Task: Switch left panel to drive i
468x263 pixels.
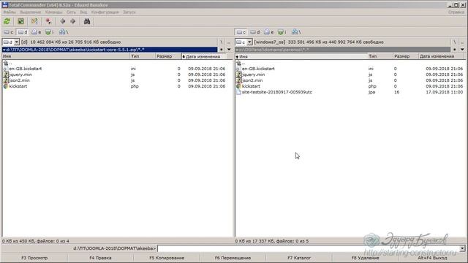Action: 49,32
